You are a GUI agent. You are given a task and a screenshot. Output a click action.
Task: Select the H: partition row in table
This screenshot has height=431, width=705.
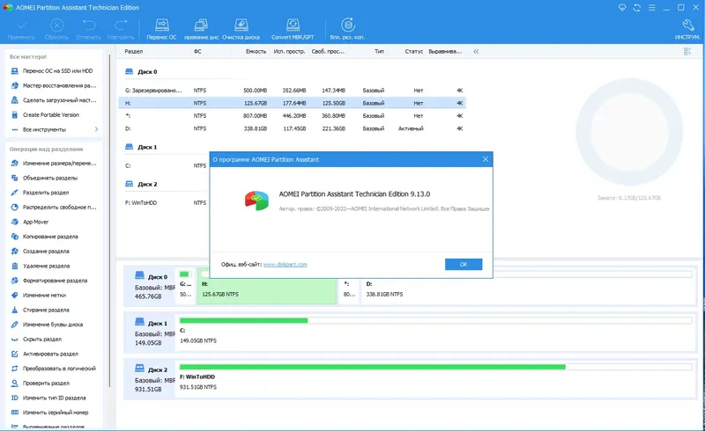click(x=293, y=103)
